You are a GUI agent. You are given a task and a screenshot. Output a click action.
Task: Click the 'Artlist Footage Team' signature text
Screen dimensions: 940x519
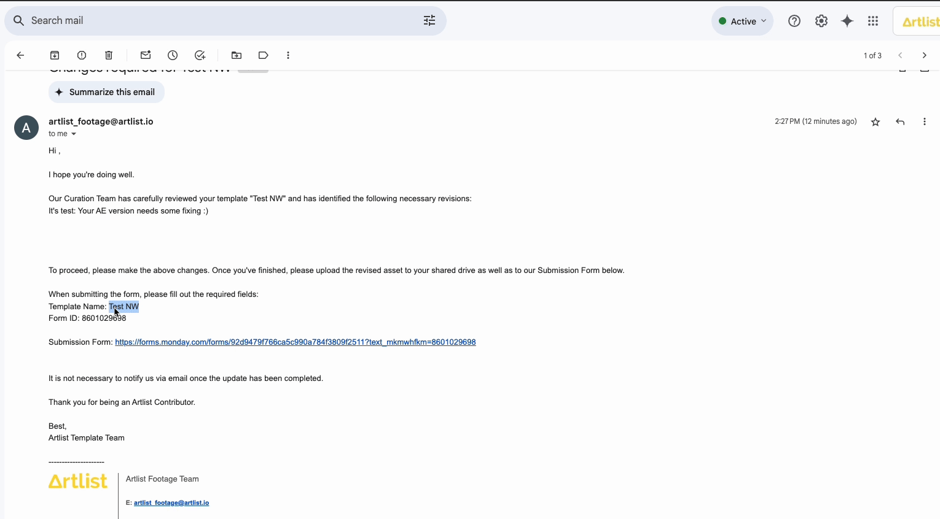click(x=162, y=479)
